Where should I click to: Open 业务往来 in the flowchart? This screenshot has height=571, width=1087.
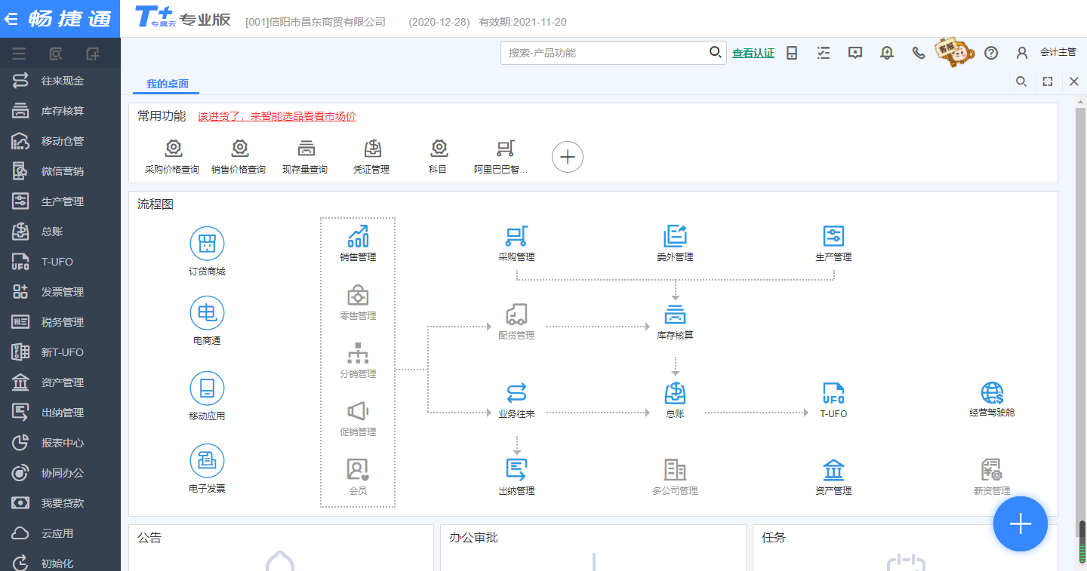click(x=516, y=400)
